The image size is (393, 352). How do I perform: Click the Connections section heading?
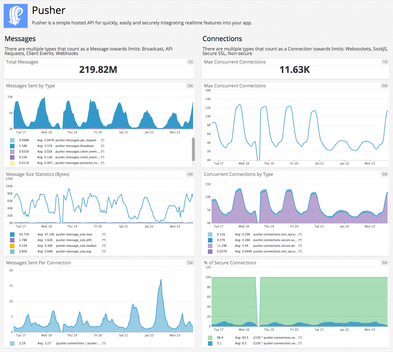coord(222,39)
